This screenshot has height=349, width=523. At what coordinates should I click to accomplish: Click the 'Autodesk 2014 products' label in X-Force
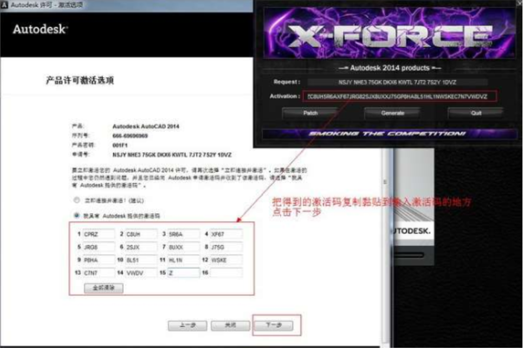[390, 68]
